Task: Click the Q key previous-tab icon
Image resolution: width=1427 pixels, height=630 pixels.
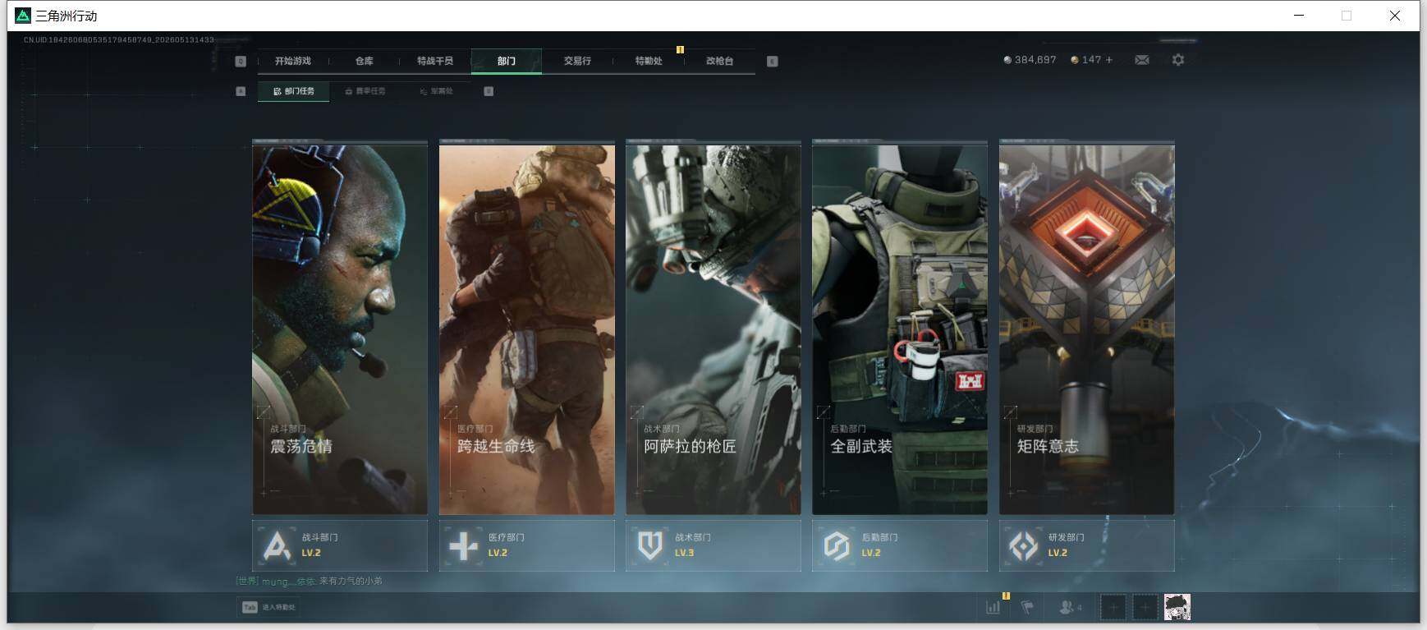Action: click(x=241, y=61)
